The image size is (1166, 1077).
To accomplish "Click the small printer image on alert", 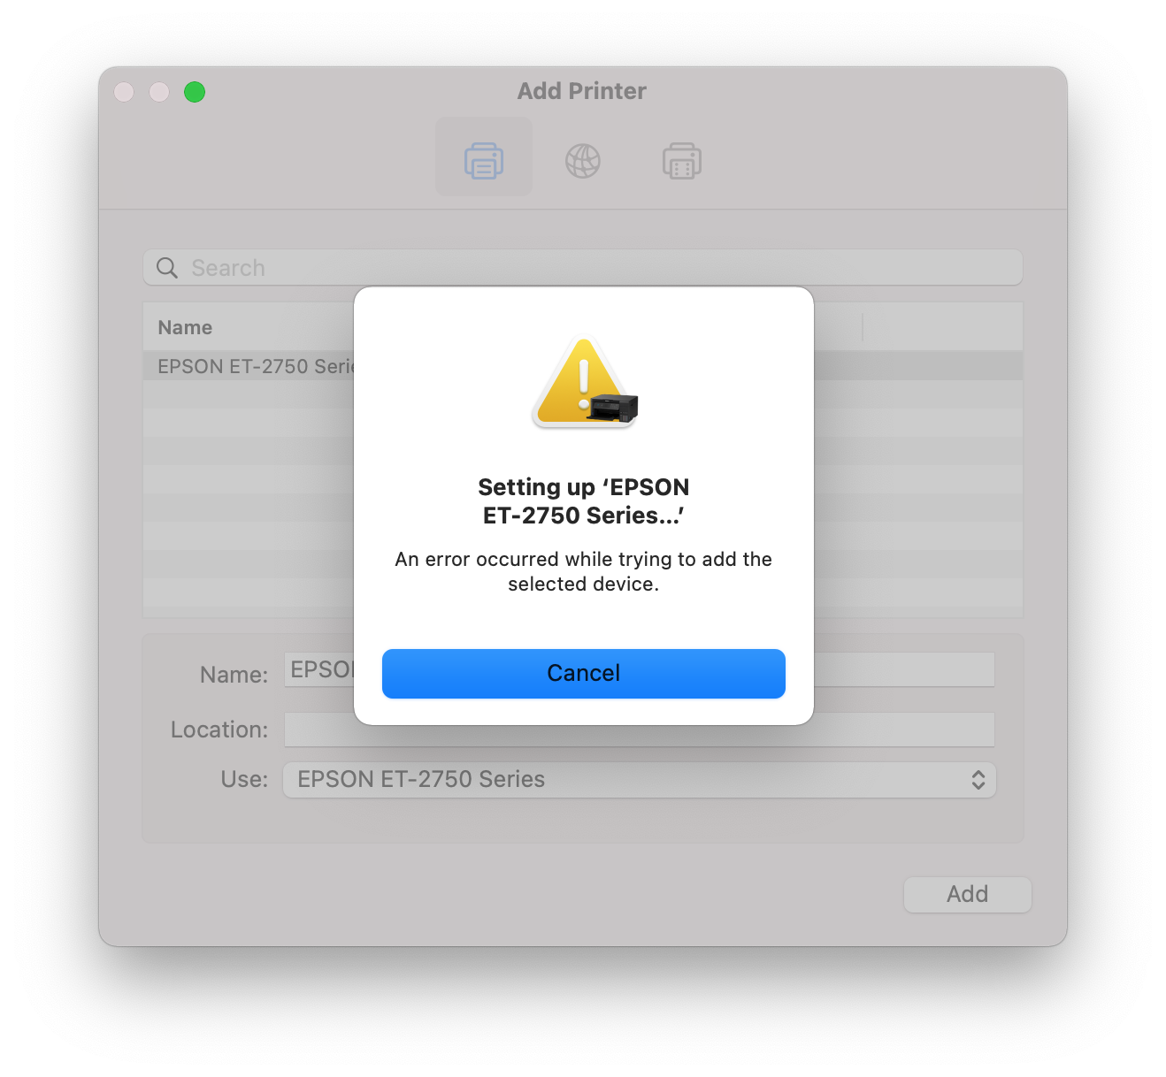I will tap(613, 408).
